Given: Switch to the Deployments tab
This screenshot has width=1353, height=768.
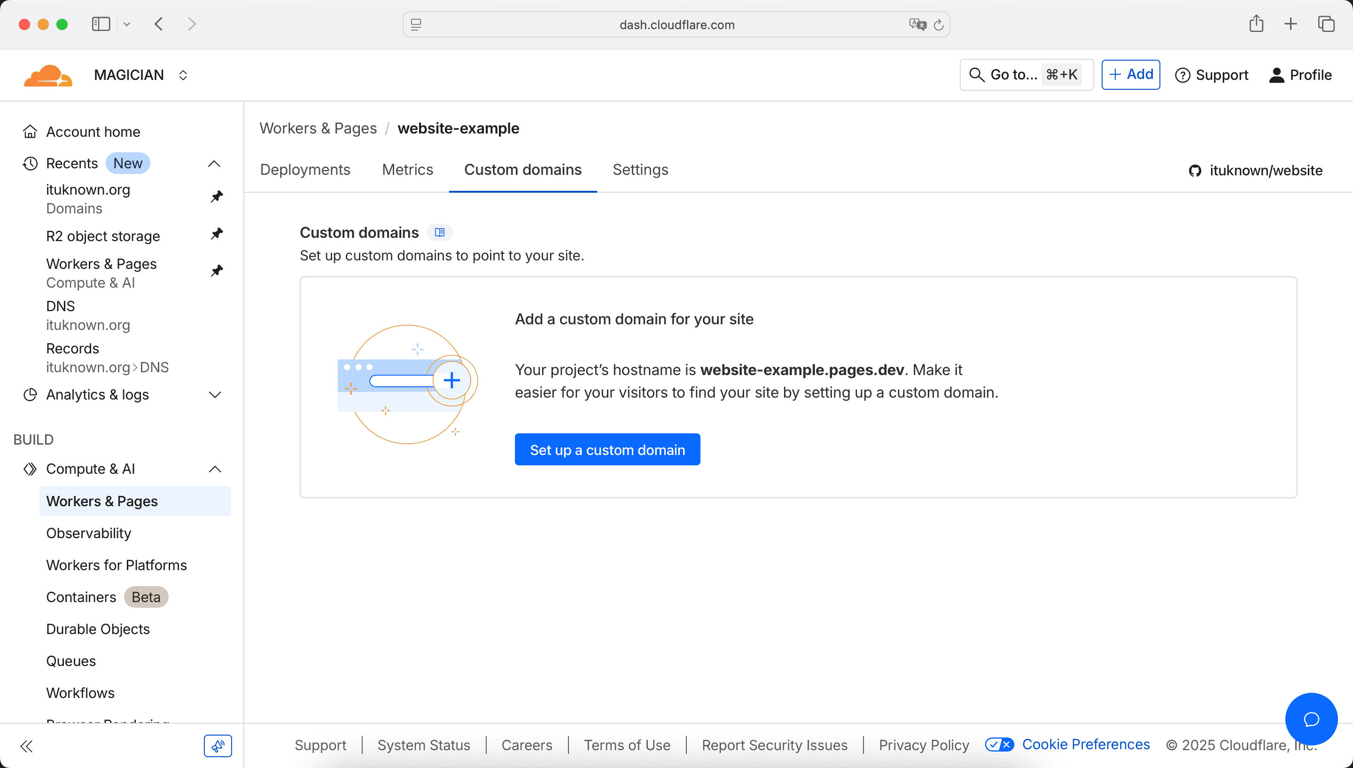Looking at the screenshot, I should click(305, 169).
